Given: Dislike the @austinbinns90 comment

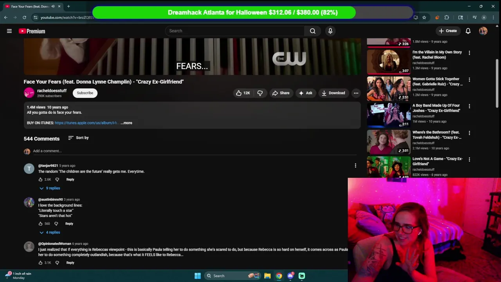Looking at the screenshot, I should pyautogui.click(x=56, y=224).
